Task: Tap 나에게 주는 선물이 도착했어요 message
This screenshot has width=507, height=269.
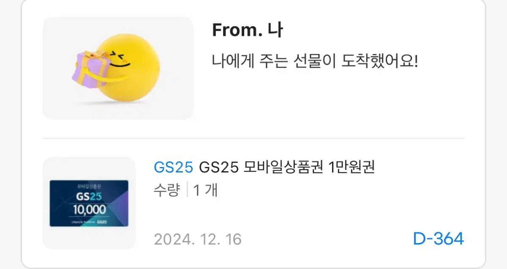Action: pyautogui.click(x=315, y=63)
